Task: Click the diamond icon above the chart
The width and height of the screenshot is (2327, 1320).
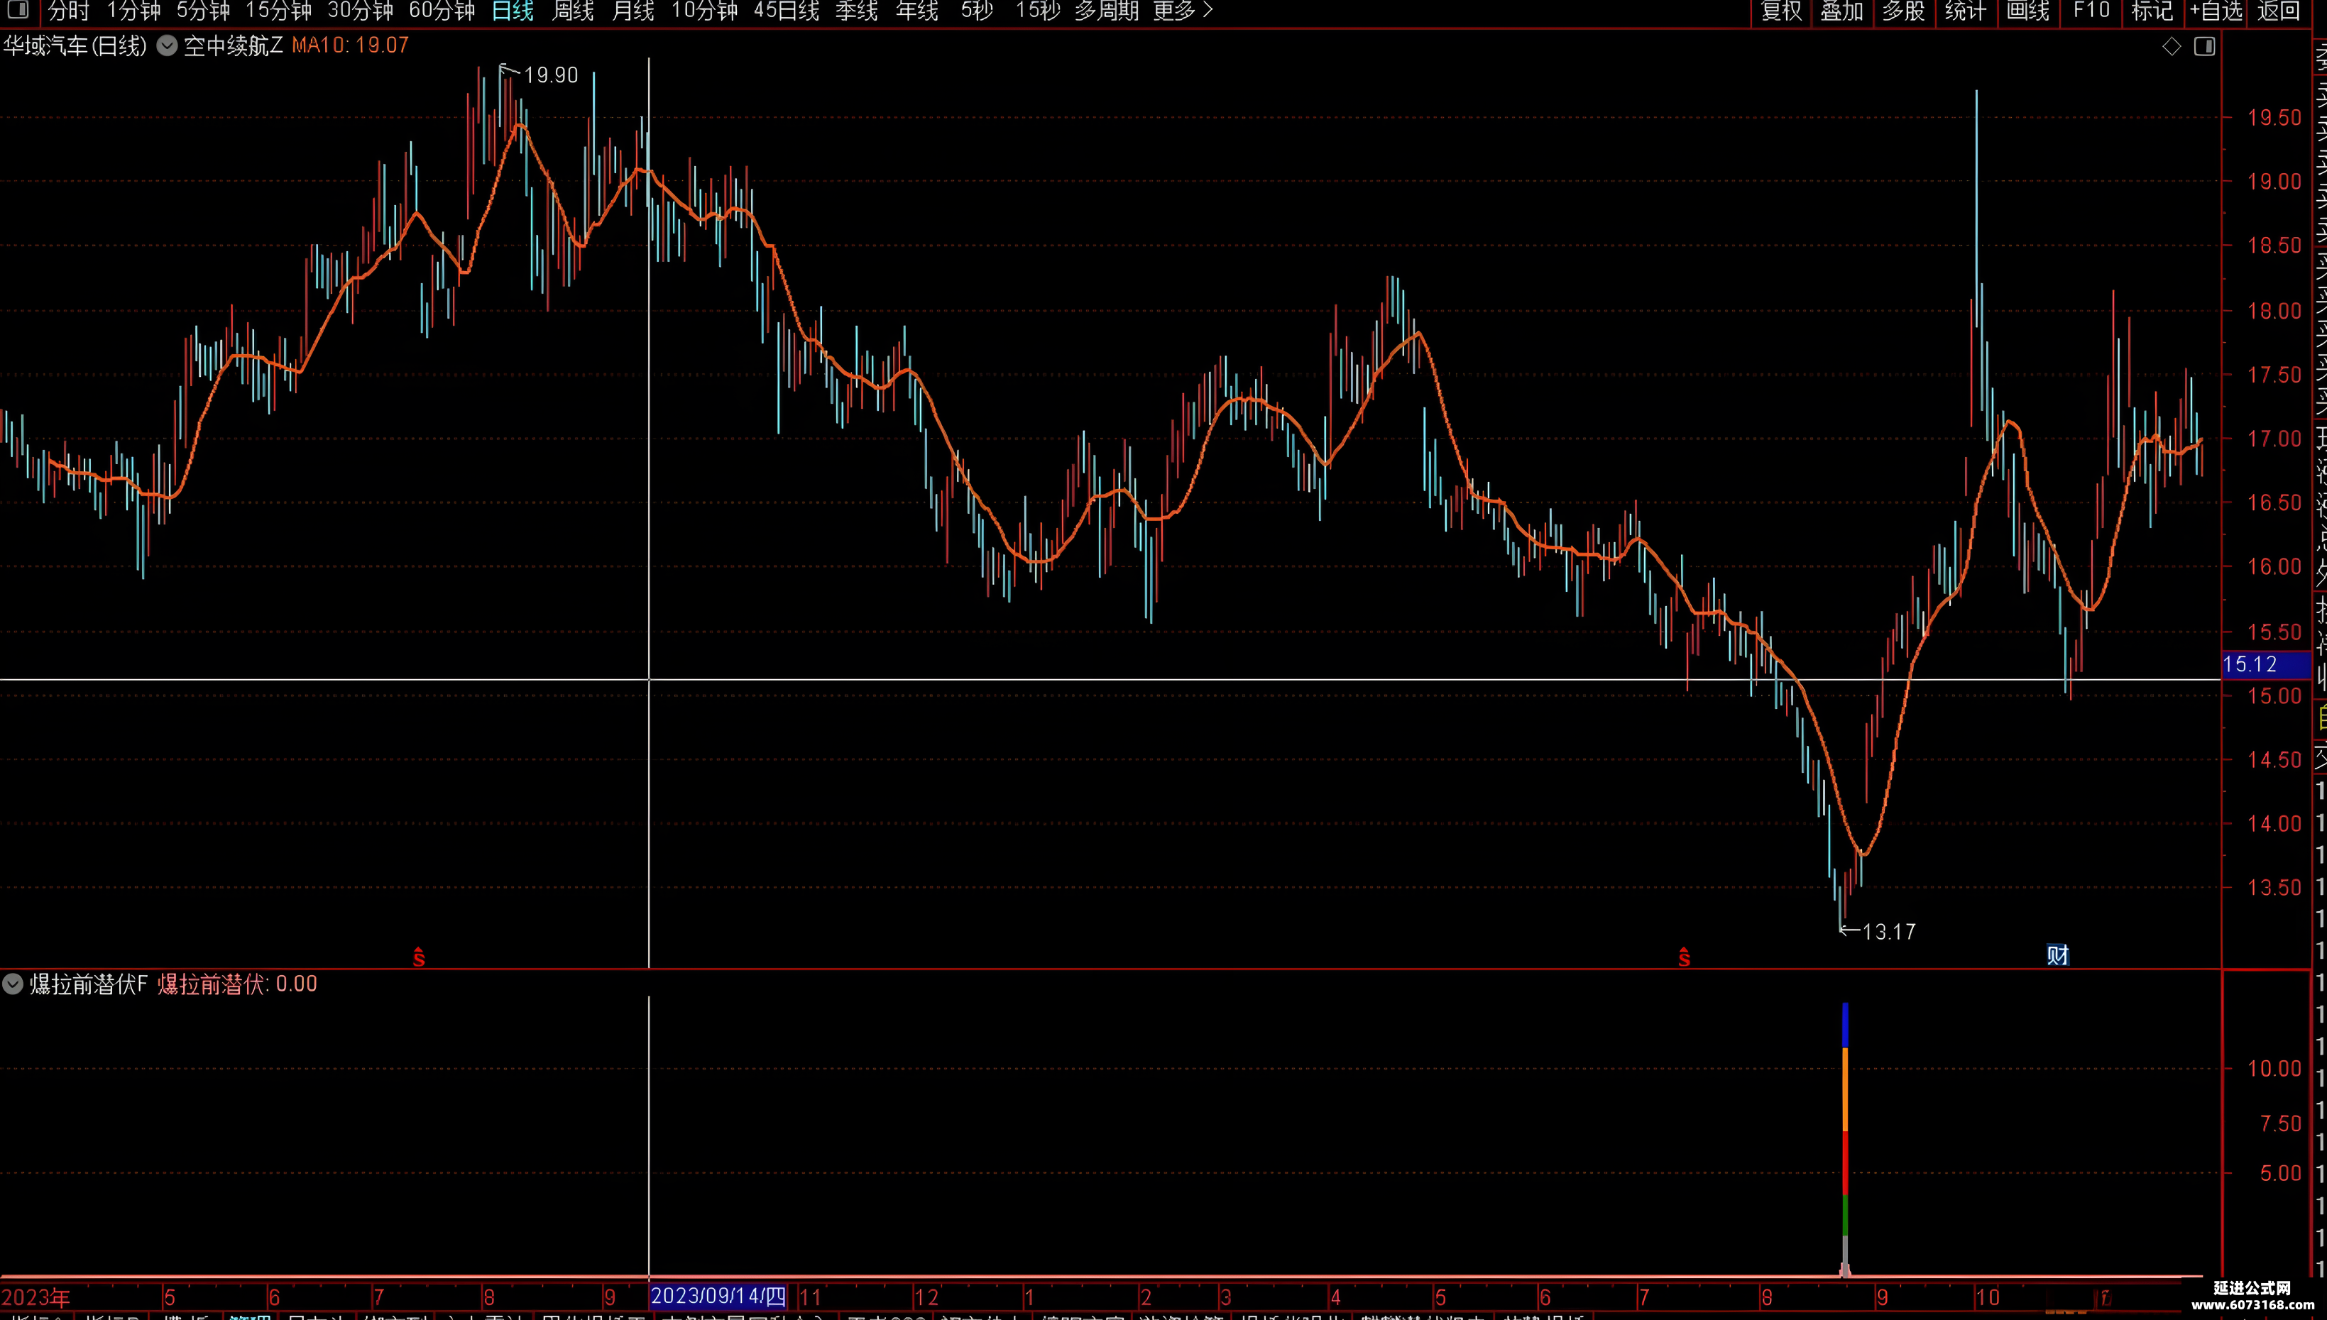Action: [x=2171, y=46]
